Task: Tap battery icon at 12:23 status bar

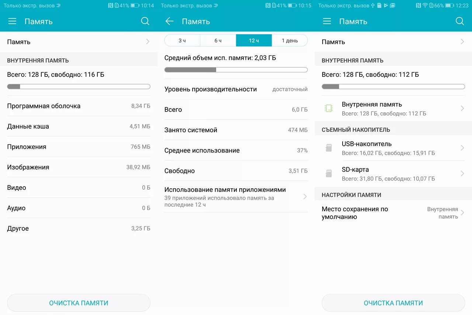Action: pos(449,6)
